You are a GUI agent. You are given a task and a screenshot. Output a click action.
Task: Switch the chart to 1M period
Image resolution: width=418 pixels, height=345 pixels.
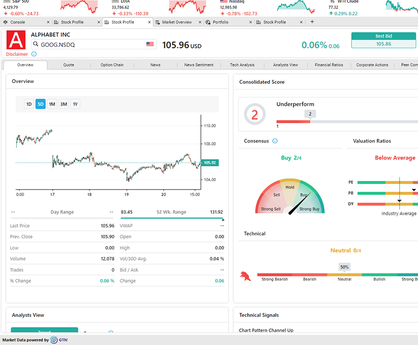click(x=52, y=104)
